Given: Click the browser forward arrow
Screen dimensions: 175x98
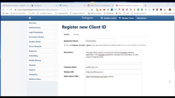Looking at the screenshot, I should [x=7, y=10].
